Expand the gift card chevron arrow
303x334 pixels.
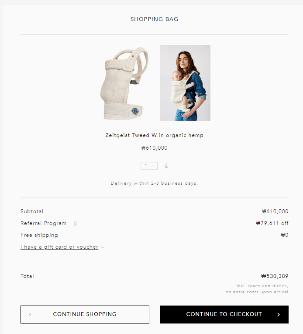point(103,247)
